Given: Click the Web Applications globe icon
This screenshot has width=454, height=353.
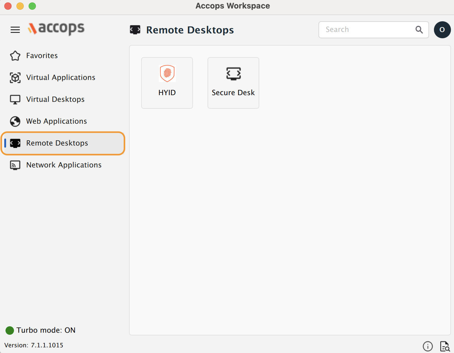Looking at the screenshot, I should click(15, 122).
